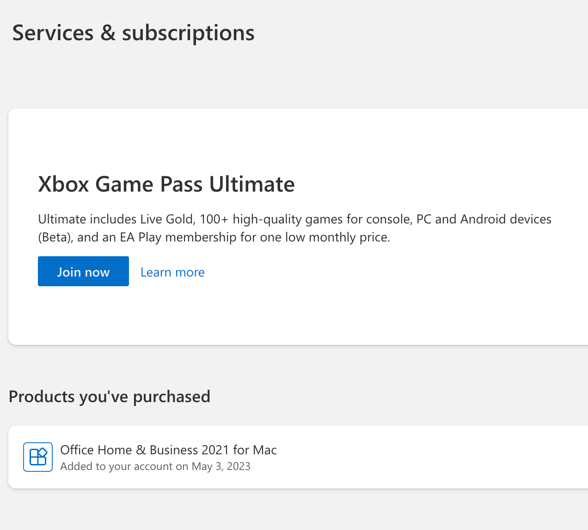Viewport: 588px width, 530px height.
Task: Click the word 'Services' in the page heading
Action: pos(53,33)
